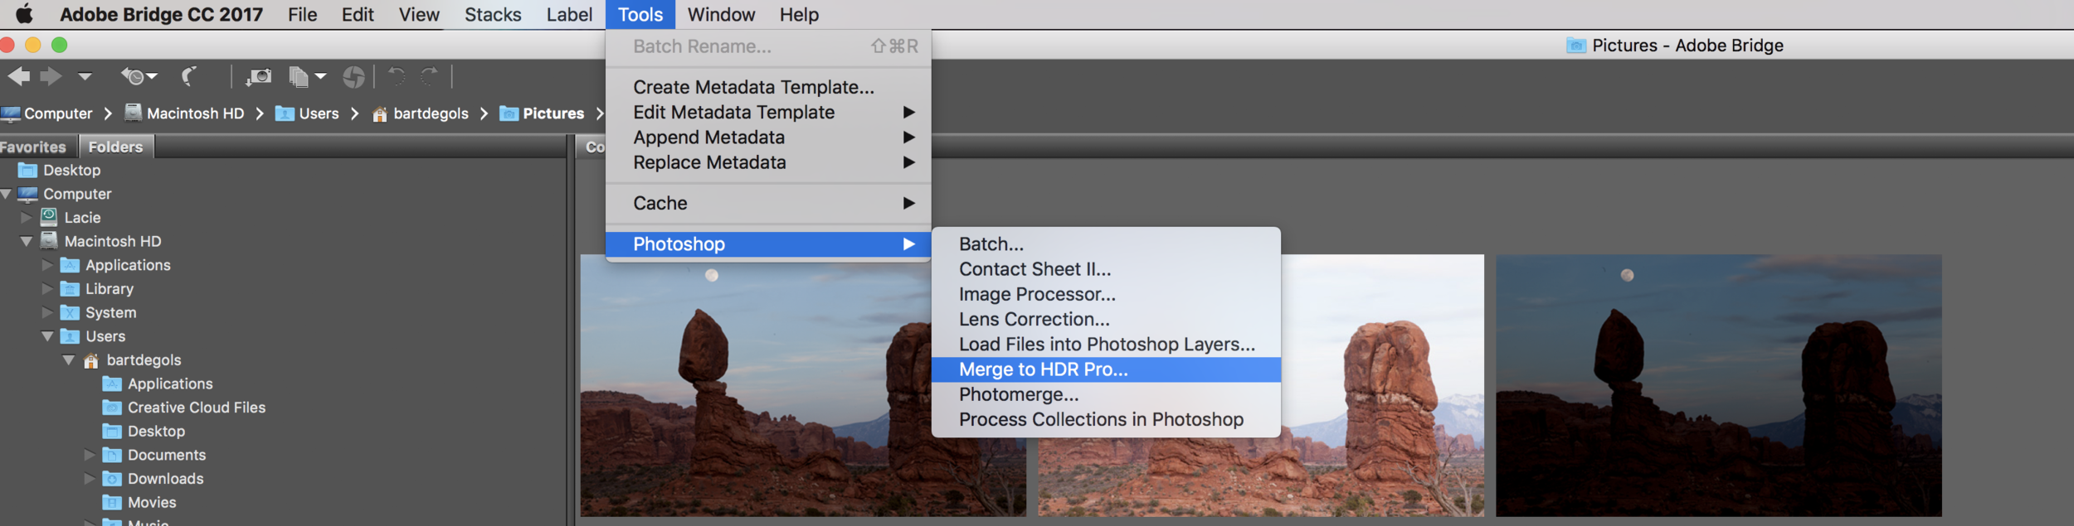Expand the Lacie drive node

click(27, 217)
